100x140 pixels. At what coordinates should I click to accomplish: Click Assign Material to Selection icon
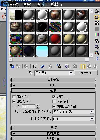26,66
